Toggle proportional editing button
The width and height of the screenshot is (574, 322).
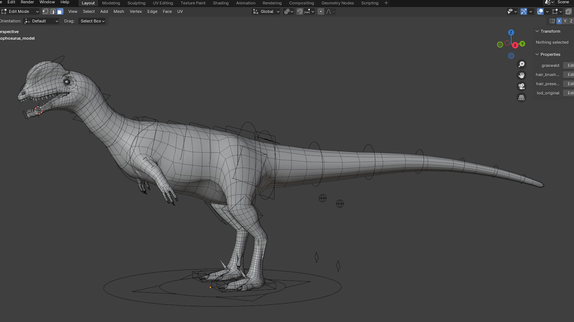(320, 12)
